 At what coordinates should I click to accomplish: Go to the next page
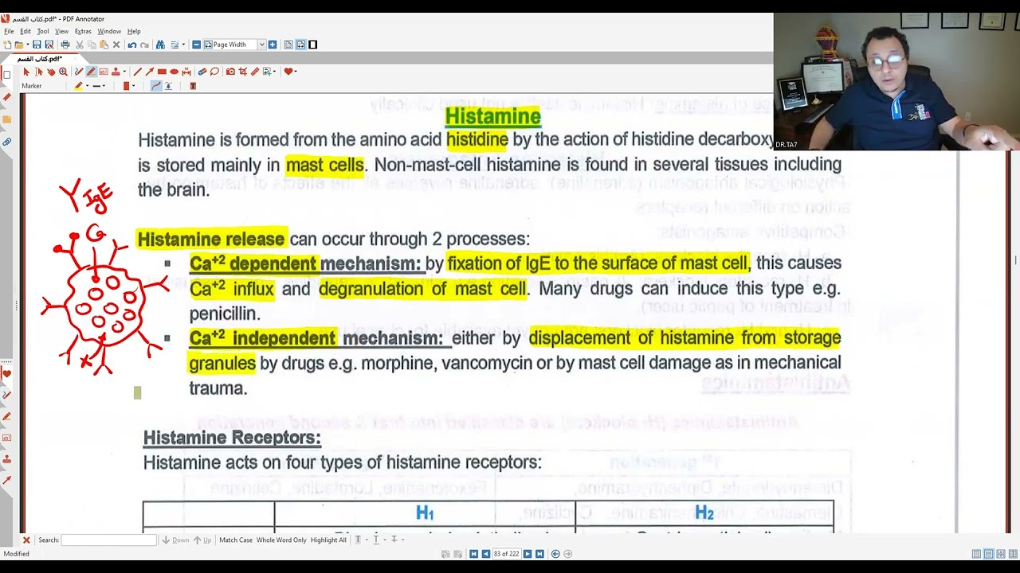528,554
